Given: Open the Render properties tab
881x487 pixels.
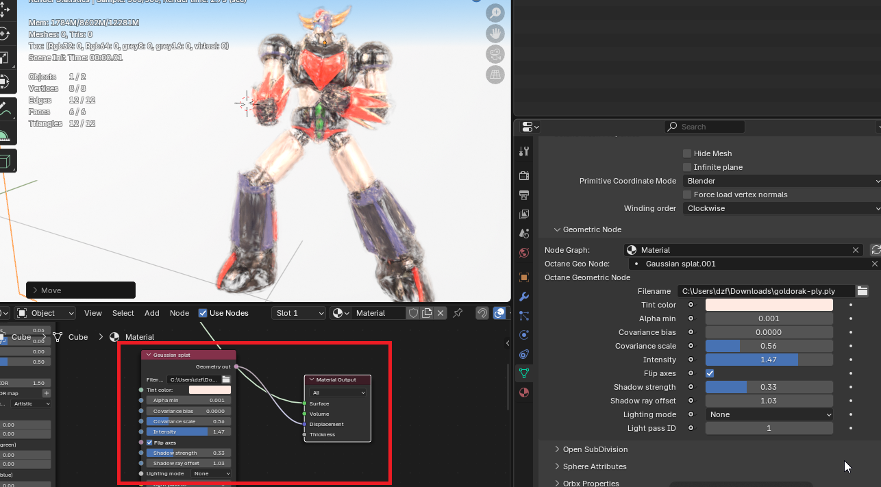Looking at the screenshot, I should coord(524,176).
